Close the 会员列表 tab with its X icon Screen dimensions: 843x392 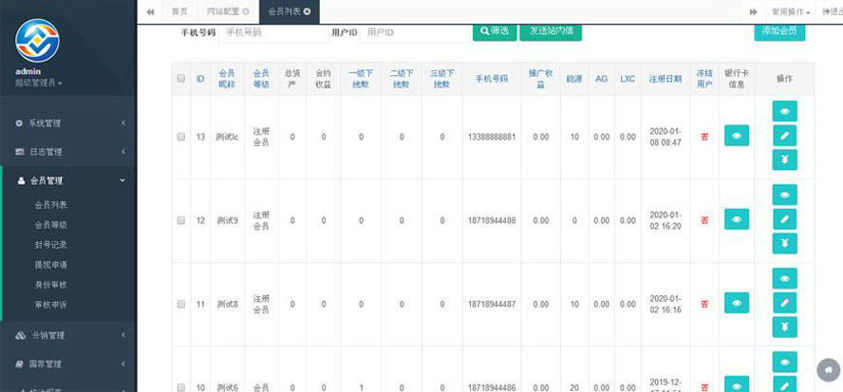tap(307, 11)
